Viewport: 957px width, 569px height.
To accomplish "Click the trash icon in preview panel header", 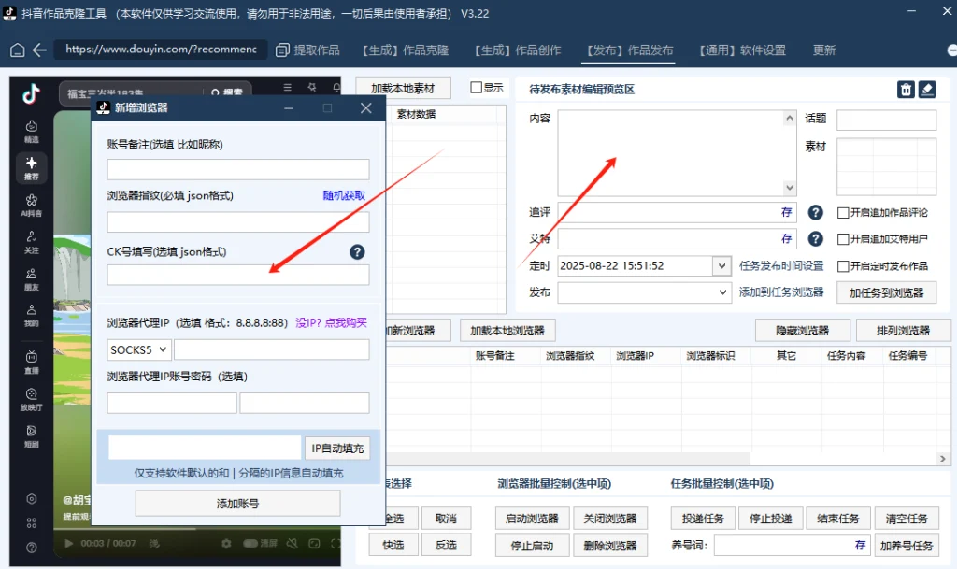I will click(x=906, y=90).
